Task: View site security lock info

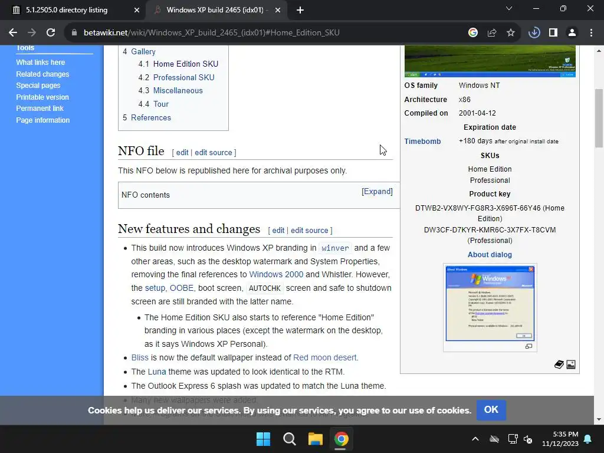Action: pyautogui.click(x=74, y=33)
